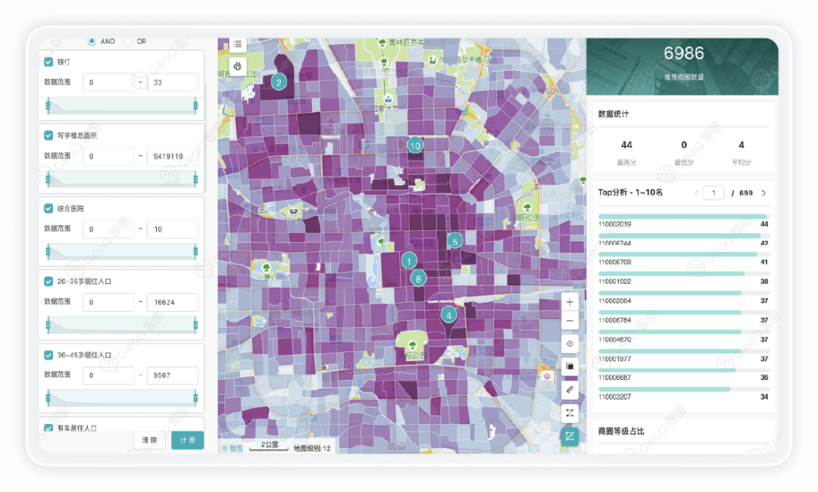Activate the teal draw-area tool
This screenshot has height=492, width=818.
[x=570, y=436]
